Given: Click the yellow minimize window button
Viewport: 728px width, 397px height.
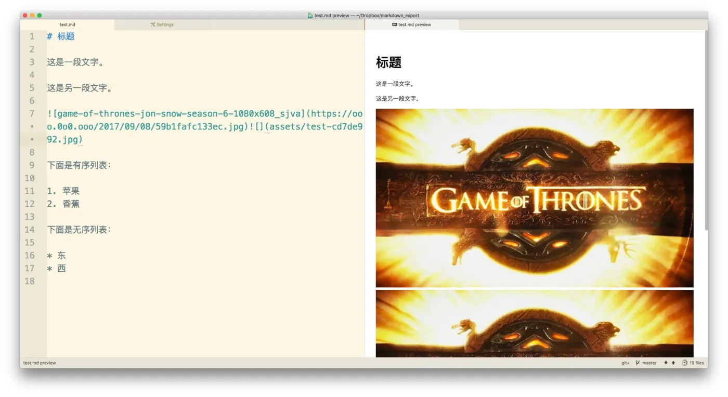Looking at the screenshot, I should pos(32,16).
